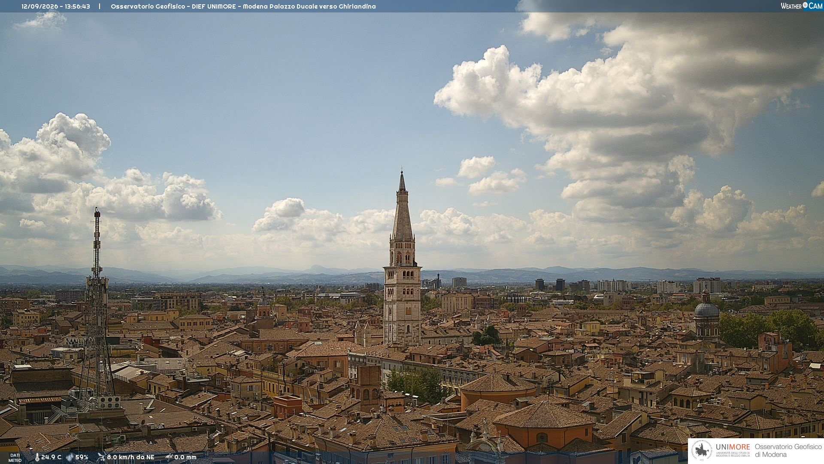Screen dimensions: 824x464
Task: Click the Ghirlandina tower spire
Action: coord(402,206)
